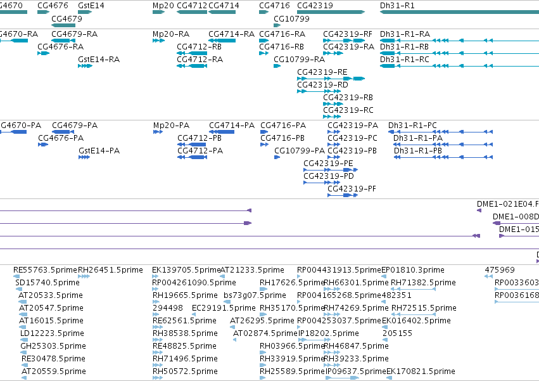Select EST LD12223.5prime
The height and width of the screenshot is (381, 539).
click(23, 340)
